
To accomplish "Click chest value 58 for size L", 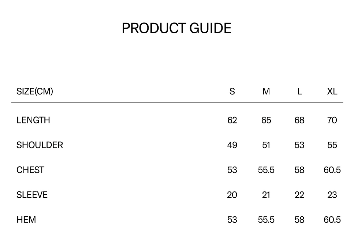I will point(299,170).
